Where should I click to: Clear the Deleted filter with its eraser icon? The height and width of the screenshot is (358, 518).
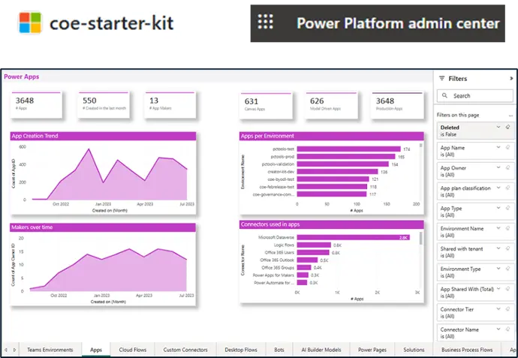point(507,127)
